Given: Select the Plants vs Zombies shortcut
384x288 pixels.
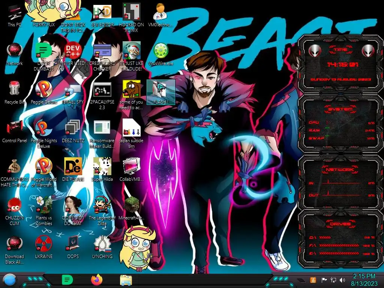Looking at the screenshot, I should [44, 211].
